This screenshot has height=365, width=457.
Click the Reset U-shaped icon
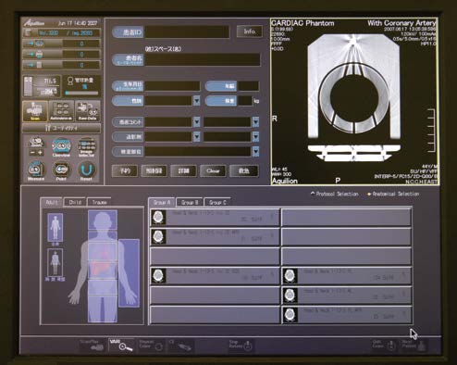(x=86, y=170)
